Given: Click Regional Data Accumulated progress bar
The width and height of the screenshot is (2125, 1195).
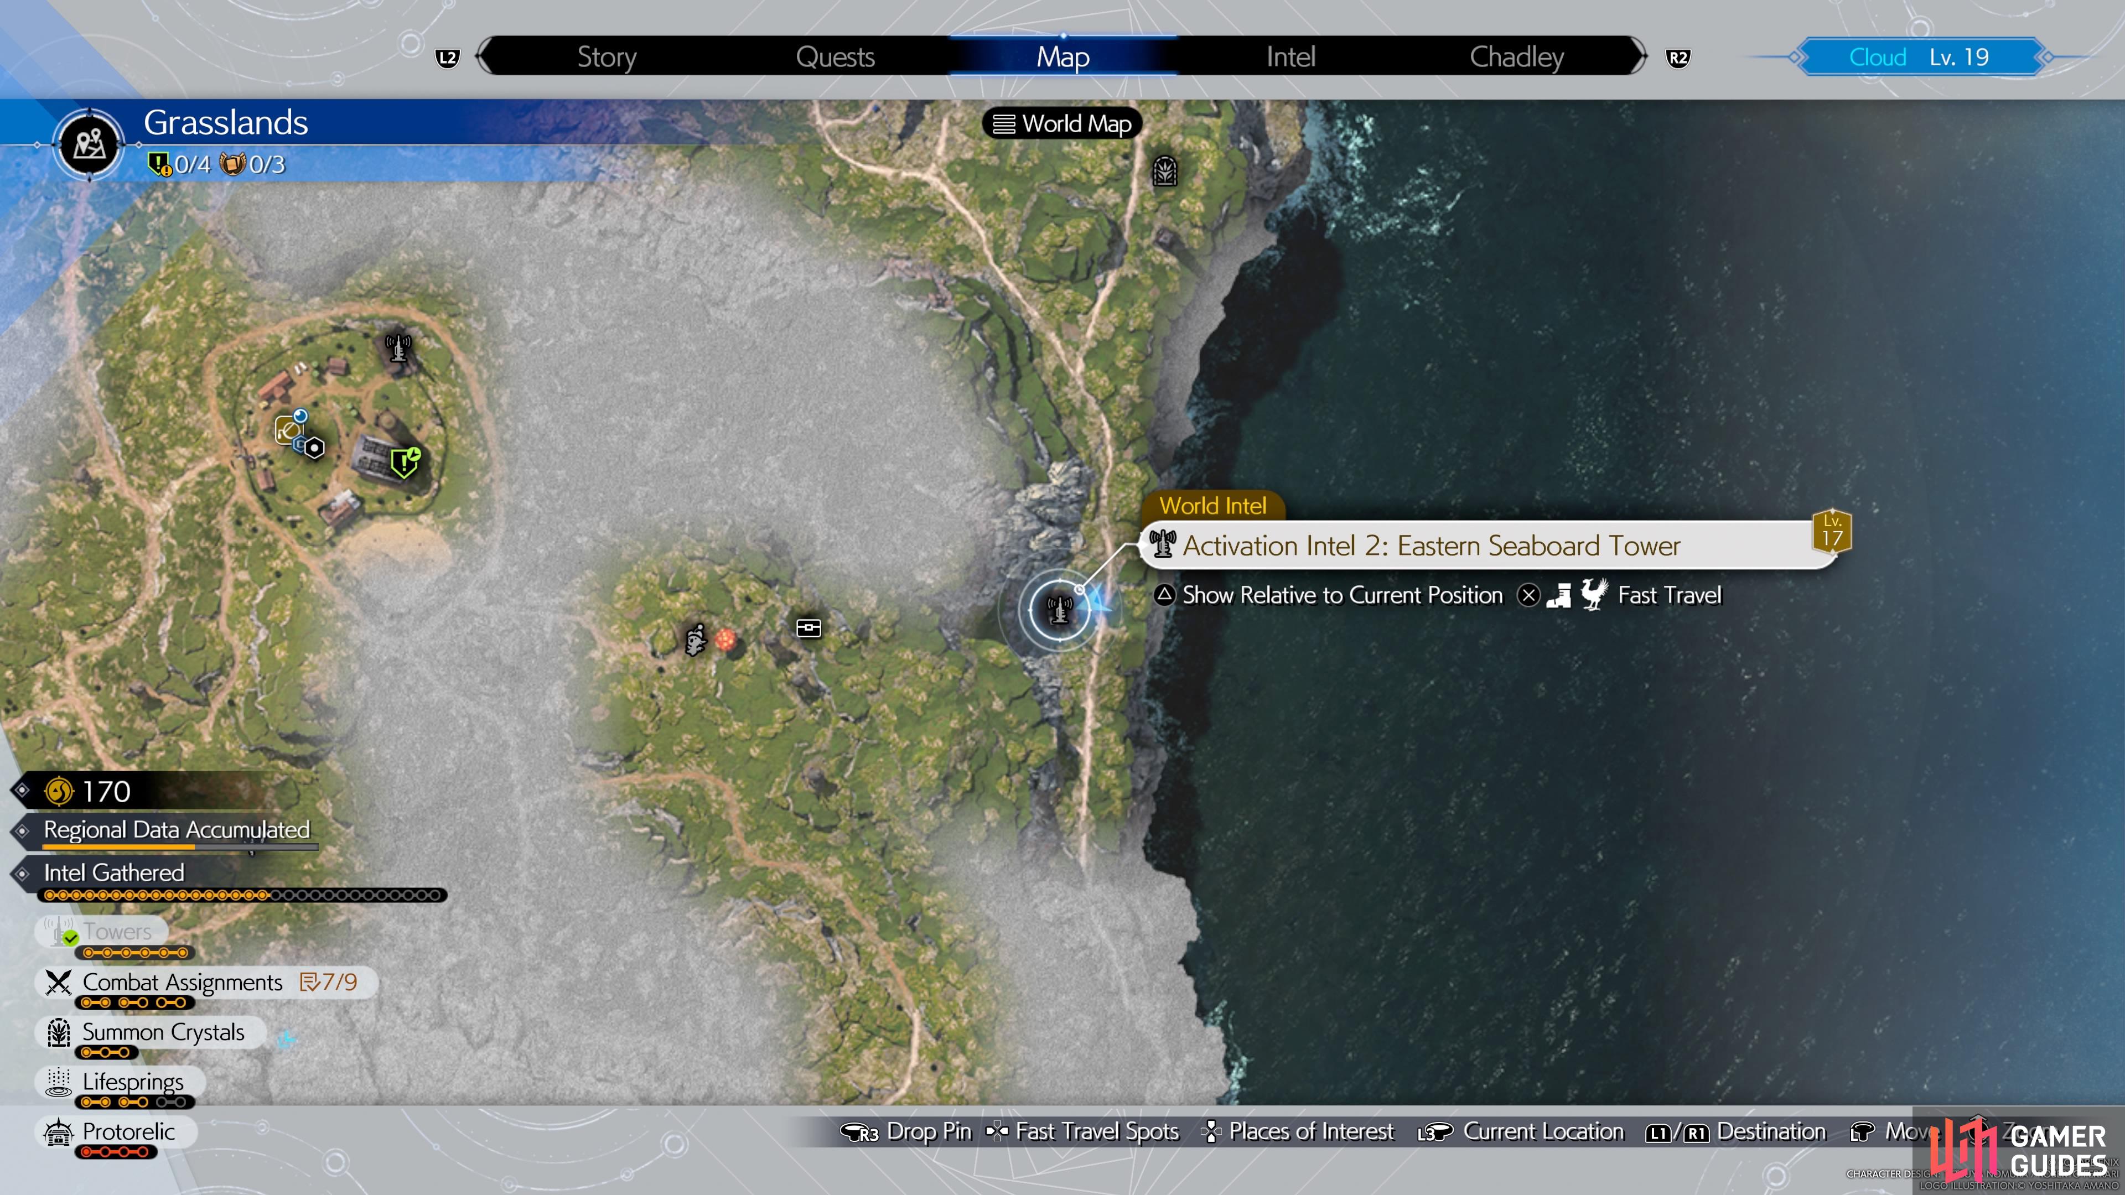Looking at the screenshot, I should 180,846.
